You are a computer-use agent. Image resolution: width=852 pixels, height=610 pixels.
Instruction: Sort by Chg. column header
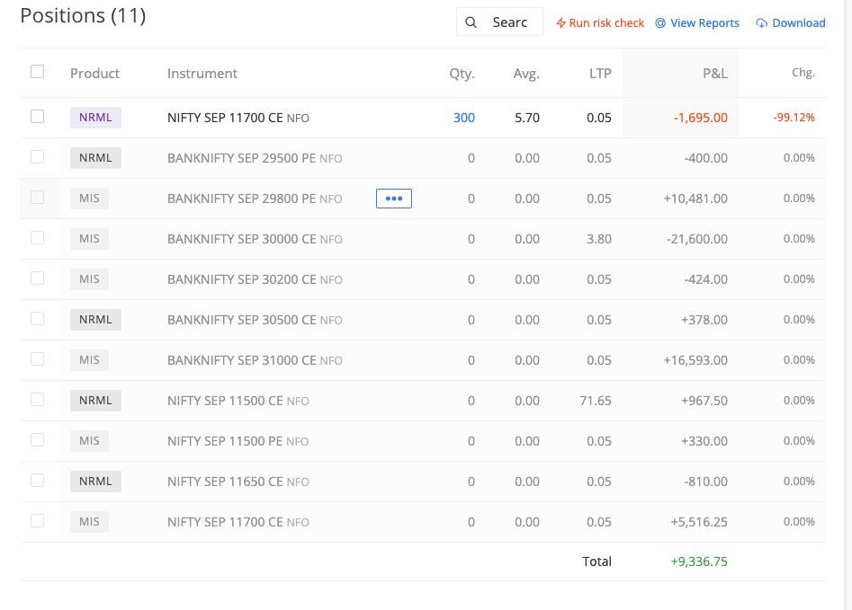pyautogui.click(x=803, y=74)
